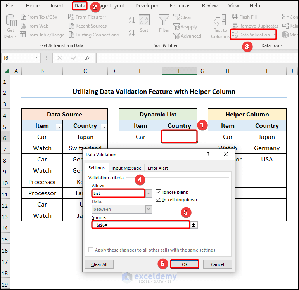Click the dialog Help question mark
This screenshot has height=290, width=299.
[208, 154]
